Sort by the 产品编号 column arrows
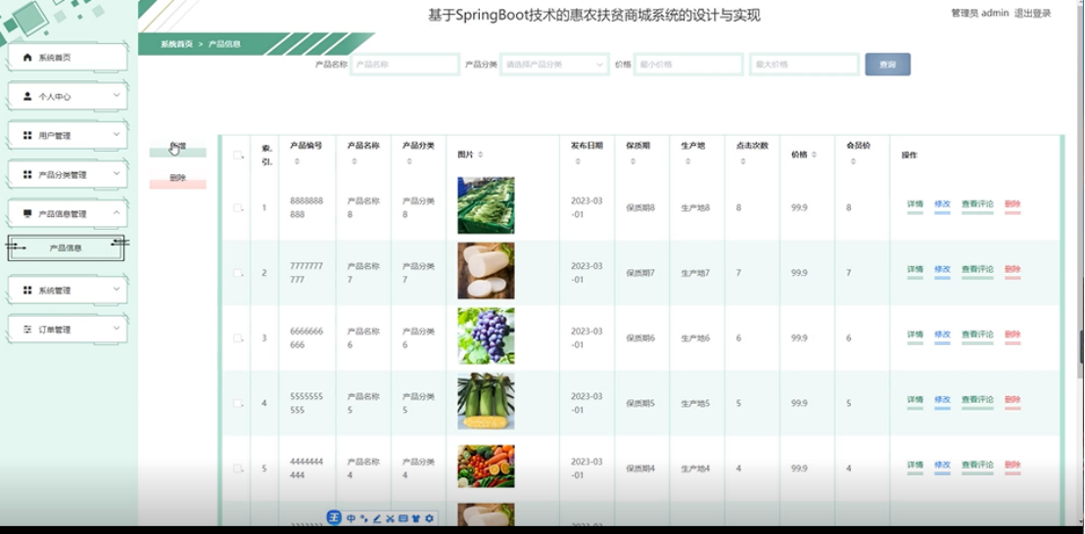Image resolution: width=1085 pixels, height=534 pixels. [297, 161]
